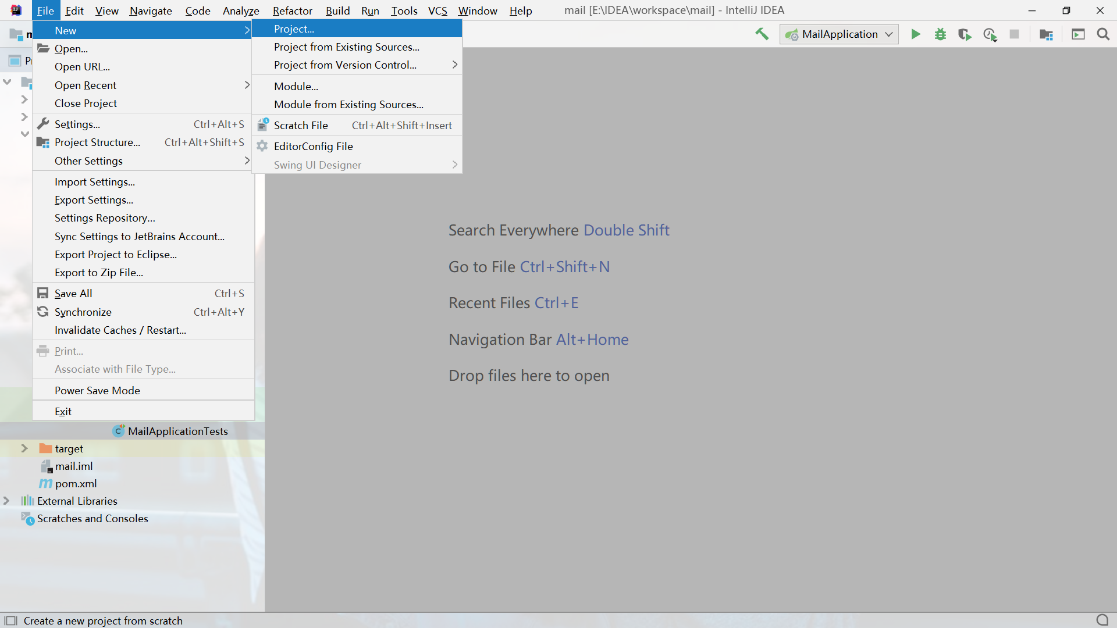This screenshot has width=1117, height=628.
Task: Click the Run Anything toolbar icon
Action: [1078, 34]
